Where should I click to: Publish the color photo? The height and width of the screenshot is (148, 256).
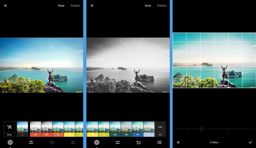(x=75, y=6)
